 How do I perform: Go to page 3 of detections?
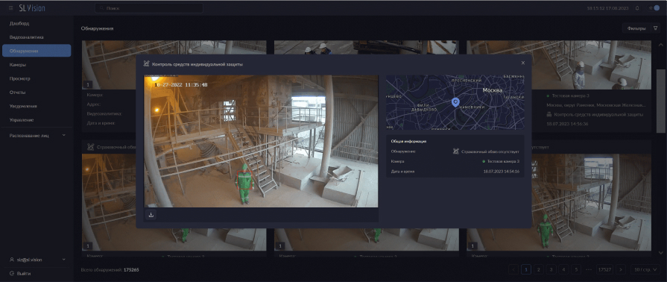[551, 269]
